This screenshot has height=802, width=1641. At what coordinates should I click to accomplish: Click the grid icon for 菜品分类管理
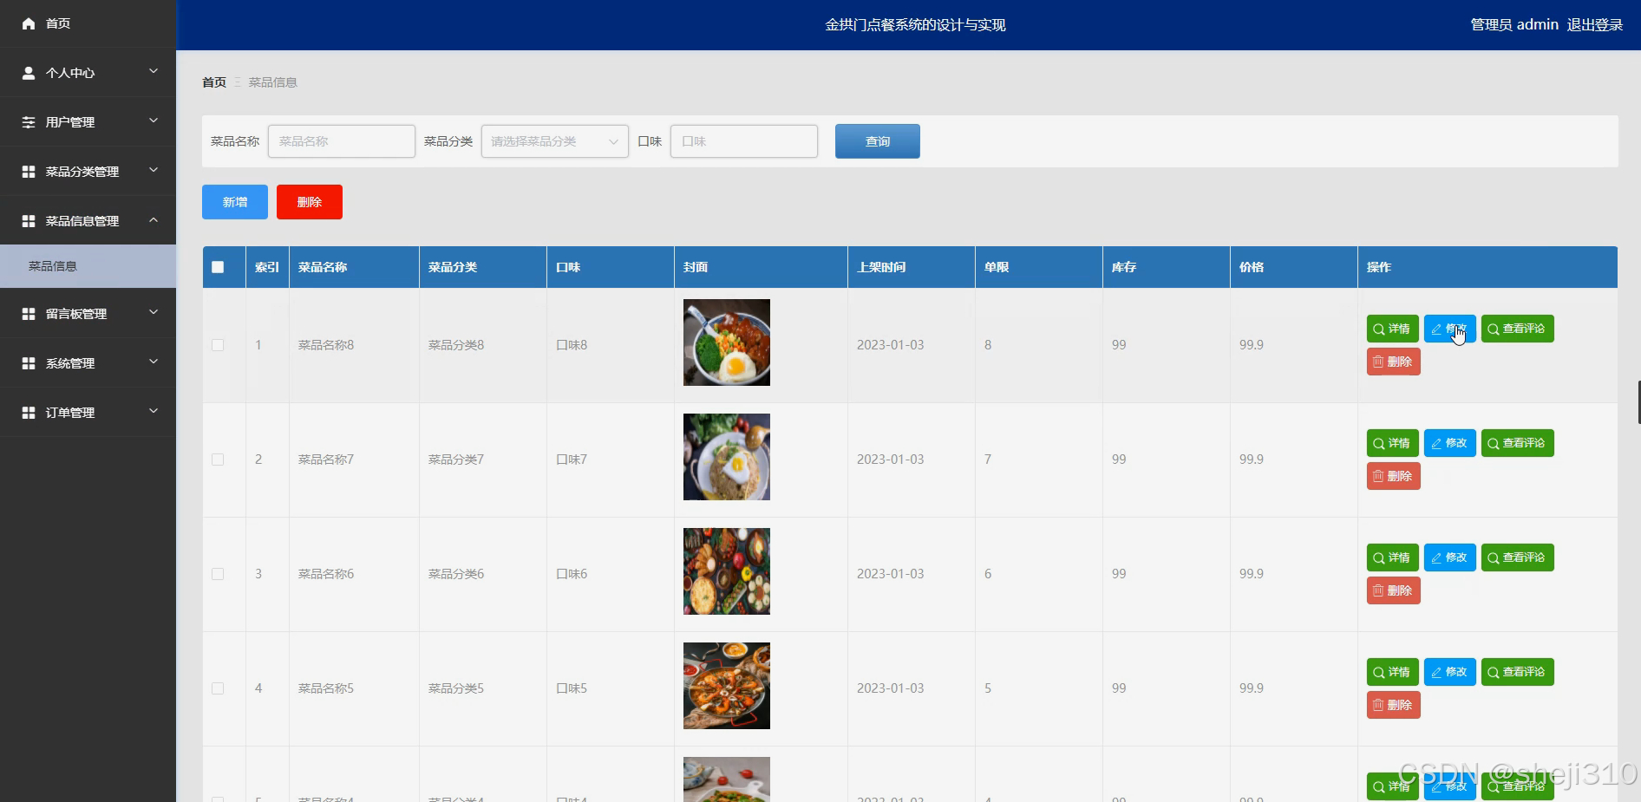point(29,172)
